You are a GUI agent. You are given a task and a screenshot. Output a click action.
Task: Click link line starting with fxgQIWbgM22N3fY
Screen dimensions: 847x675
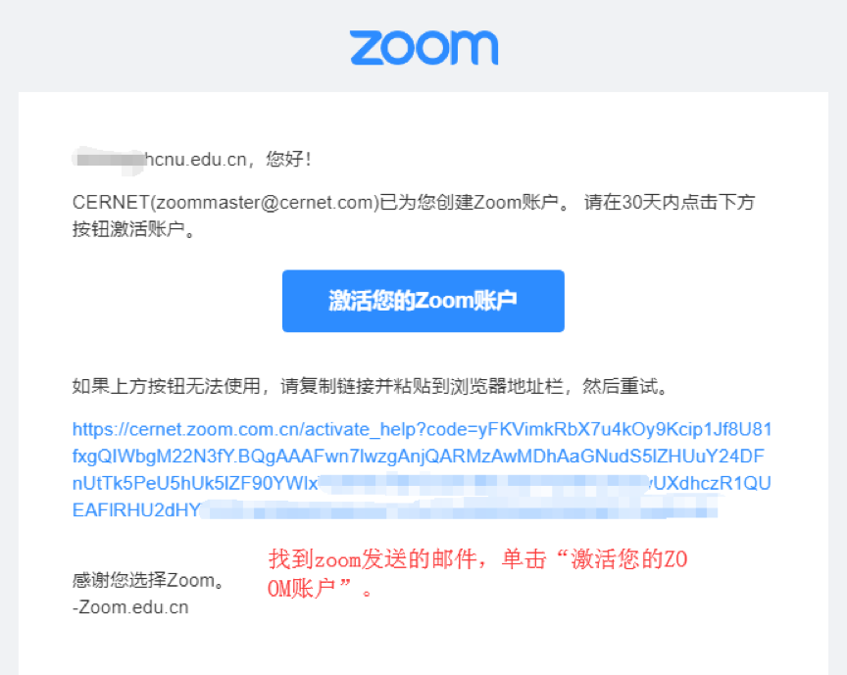418,457
